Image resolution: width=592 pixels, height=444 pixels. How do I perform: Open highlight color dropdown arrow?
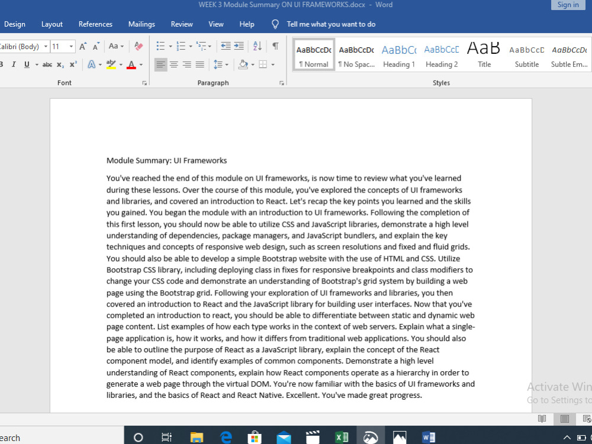121,65
